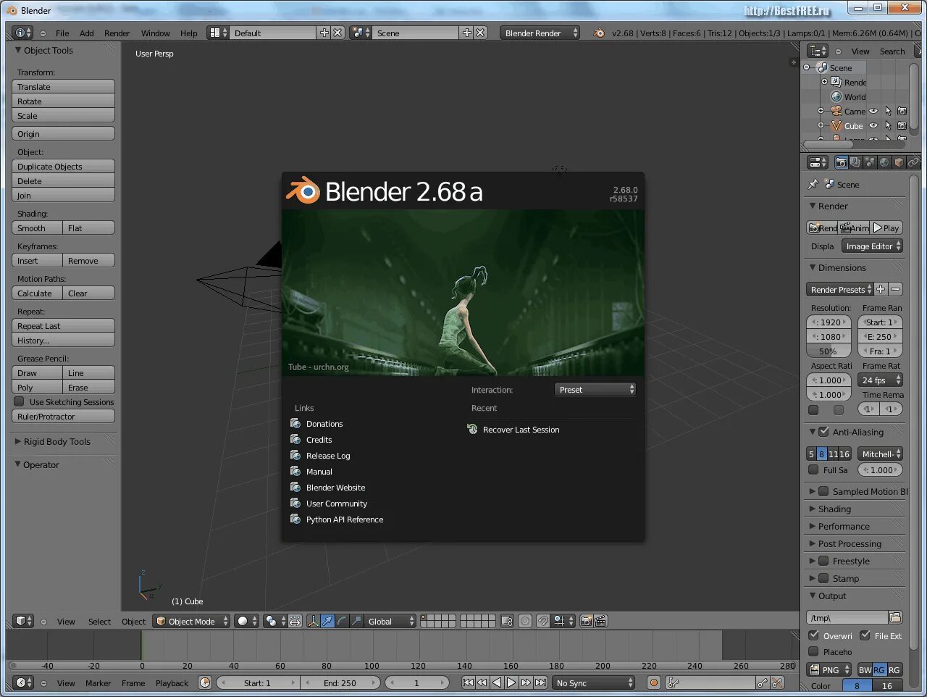
Task: Open the No Sync playback dropdown
Action: (594, 683)
